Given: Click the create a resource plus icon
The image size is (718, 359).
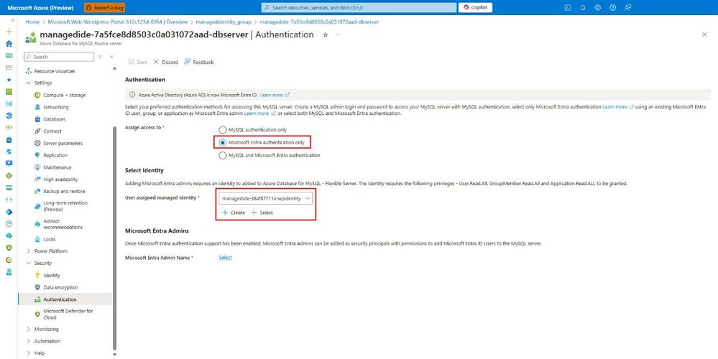Looking at the screenshot, I should [9, 32].
